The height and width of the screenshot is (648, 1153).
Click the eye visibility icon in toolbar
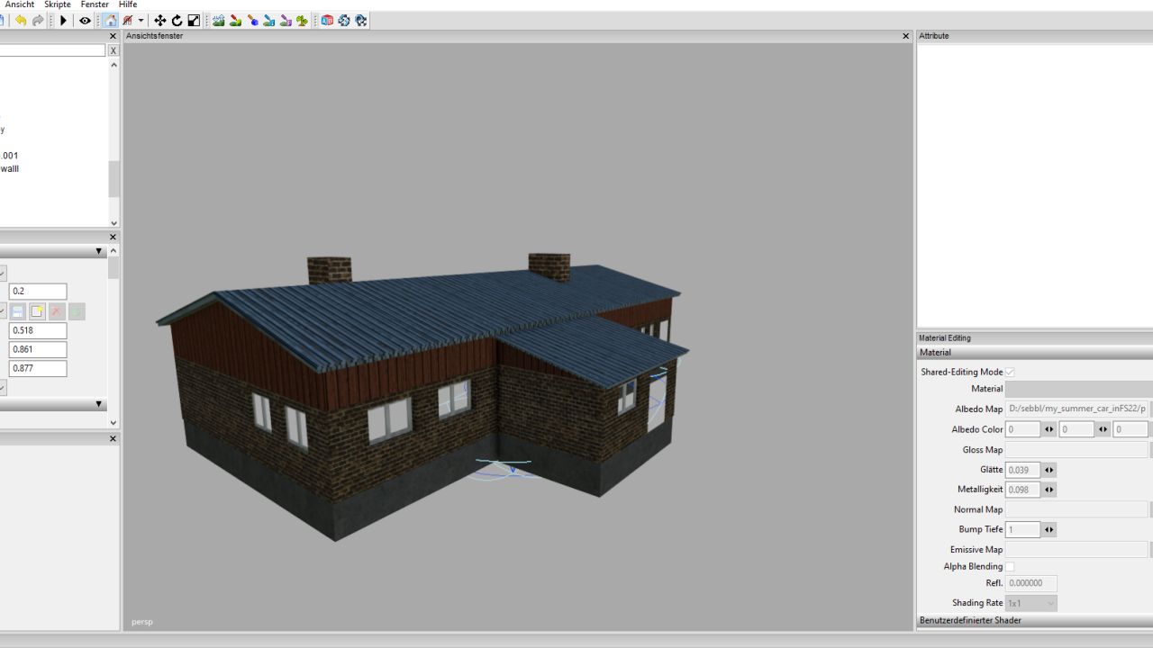85,21
